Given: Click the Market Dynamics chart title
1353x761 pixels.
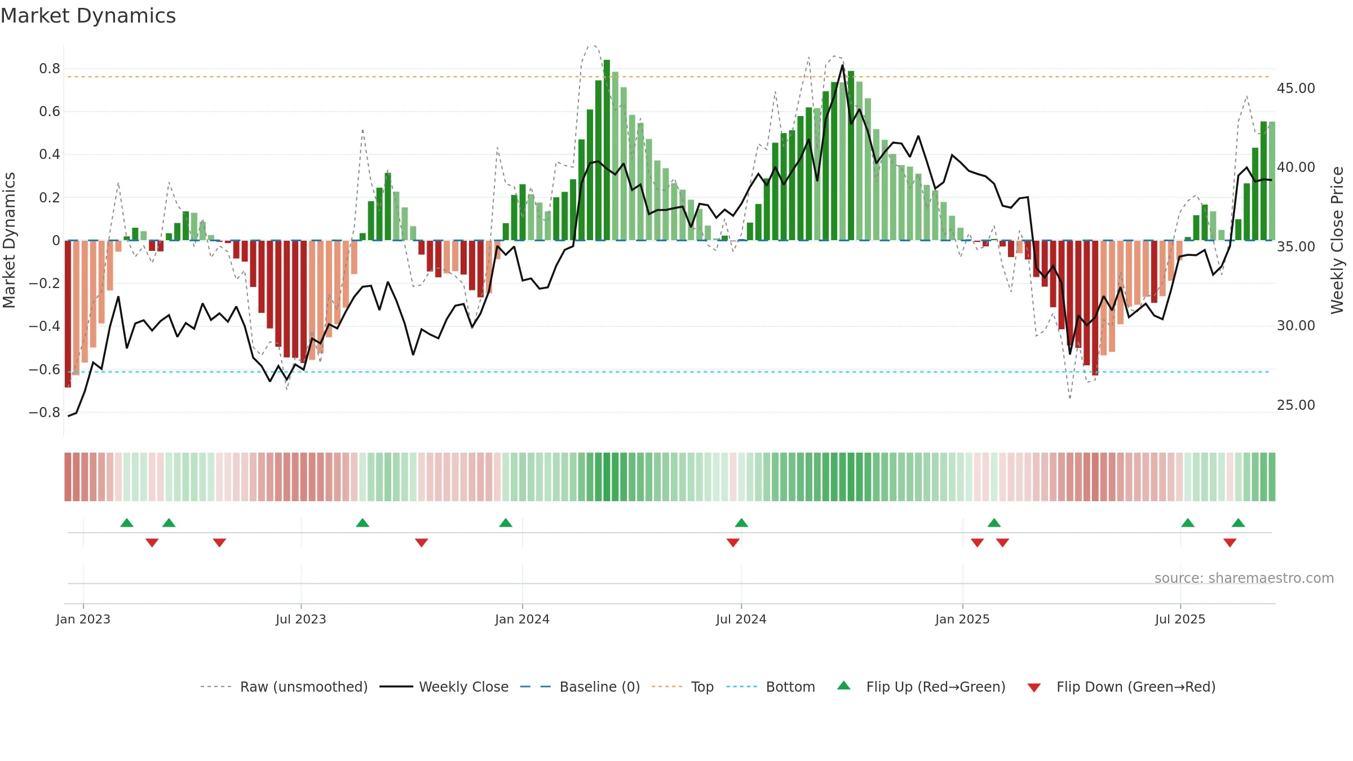Looking at the screenshot, I should [x=88, y=16].
